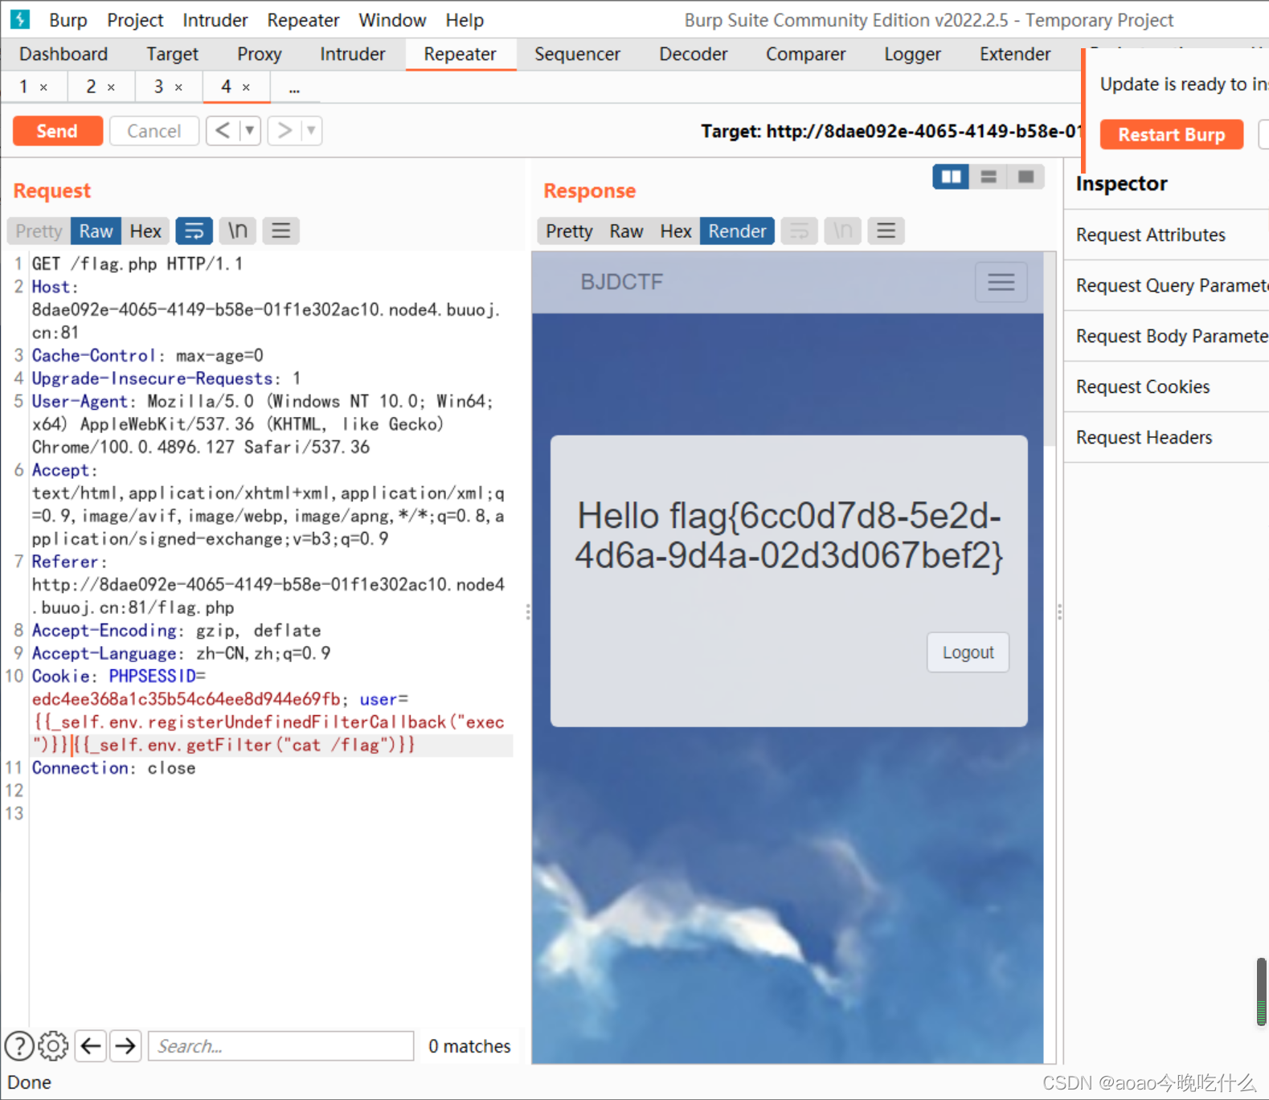
Task: Close Repeater tab 4
Action: tap(246, 87)
